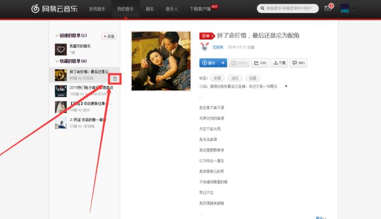Image resolution: width=381 pixels, height=219 pixels.
Task: Focus the top search input box
Action: (288, 8)
